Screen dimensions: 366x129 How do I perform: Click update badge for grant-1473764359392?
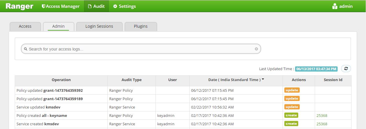pos(292,90)
